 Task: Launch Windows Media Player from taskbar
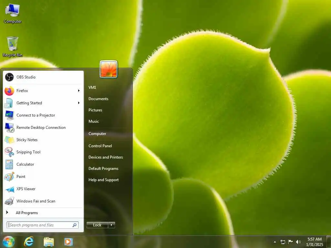(x=69, y=242)
